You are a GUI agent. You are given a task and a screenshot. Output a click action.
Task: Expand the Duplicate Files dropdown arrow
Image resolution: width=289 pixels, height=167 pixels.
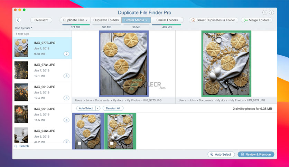coord(87,20)
